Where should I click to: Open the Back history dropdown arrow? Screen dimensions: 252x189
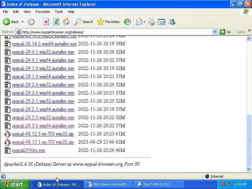(22, 22)
